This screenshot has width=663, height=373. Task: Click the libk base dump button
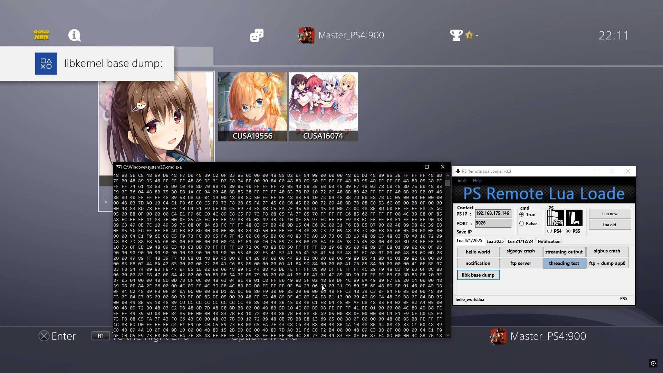click(x=478, y=275)
